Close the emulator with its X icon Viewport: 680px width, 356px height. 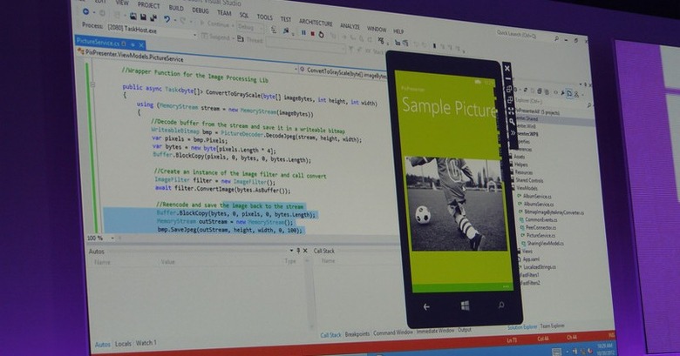[x=507, y=68]
